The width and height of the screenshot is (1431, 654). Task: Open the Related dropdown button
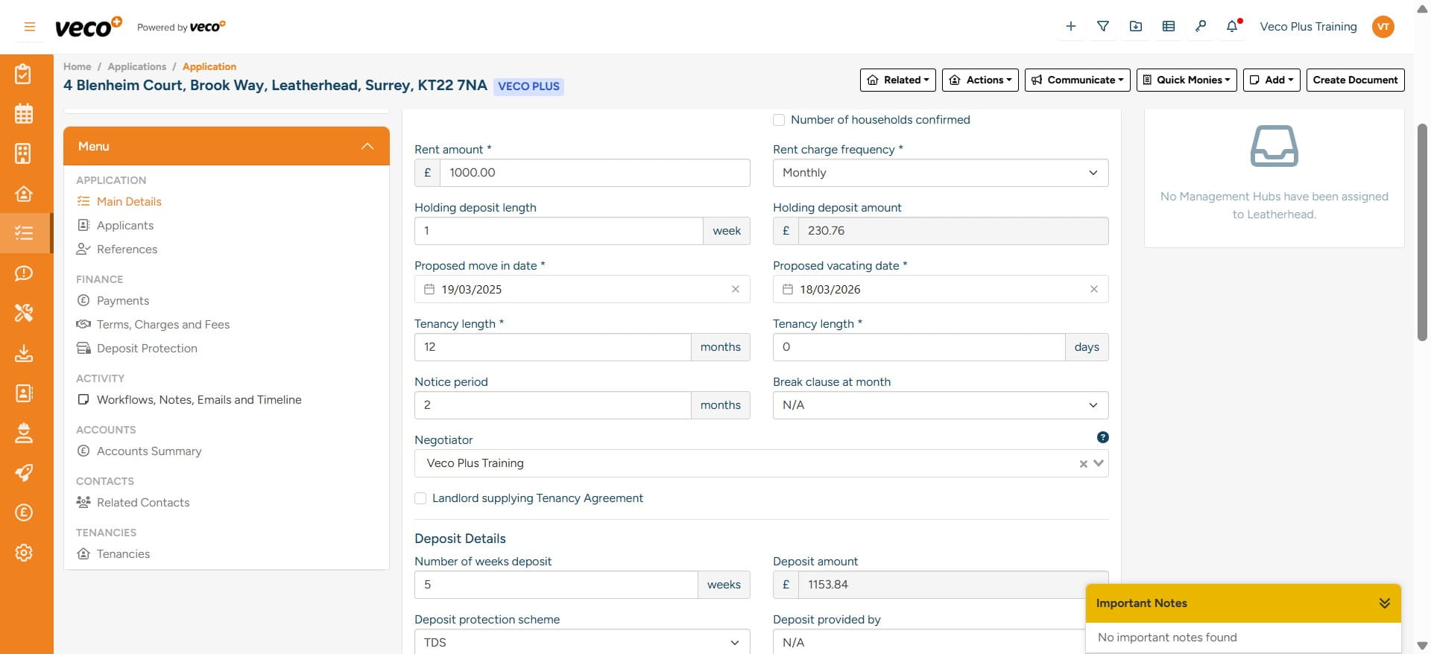898,80
